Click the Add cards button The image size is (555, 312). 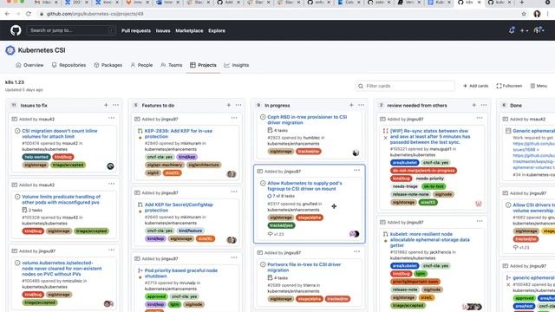tap(475, 86)
